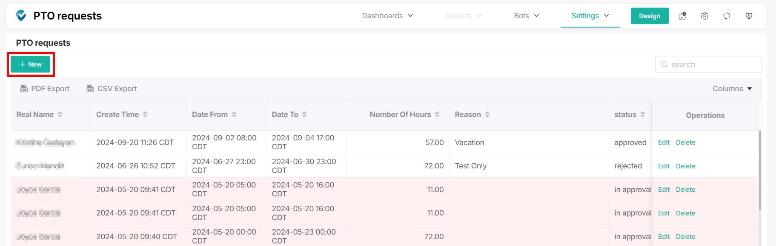Edit the approved Vacation request
The width and height of the screenshot is (776, 246).
point(664,143)
